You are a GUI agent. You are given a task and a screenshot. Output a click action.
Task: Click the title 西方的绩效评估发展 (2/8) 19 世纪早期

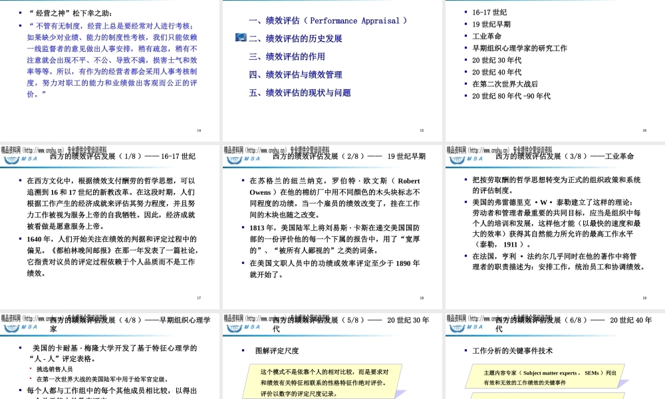(x=348, y=156)
